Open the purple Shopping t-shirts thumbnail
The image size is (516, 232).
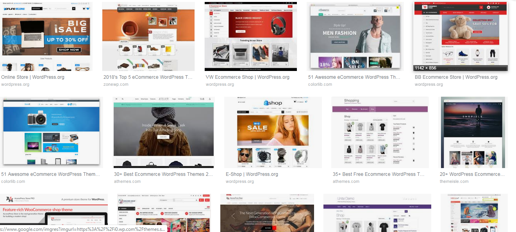click(x=380, y=133)
